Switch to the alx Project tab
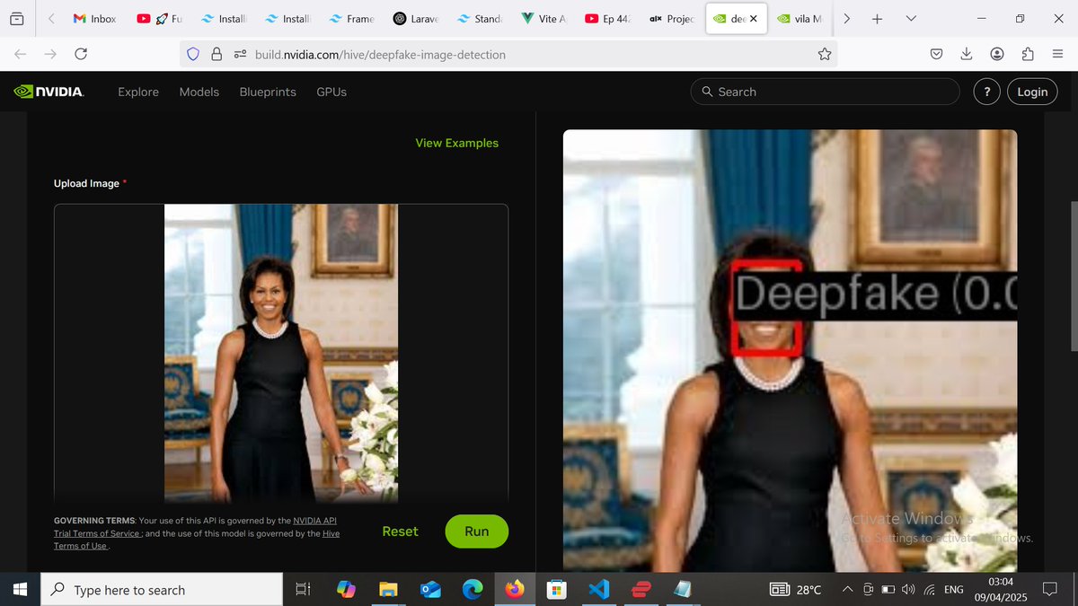Viewport: 1078px width, 606px height. point(672,19)
